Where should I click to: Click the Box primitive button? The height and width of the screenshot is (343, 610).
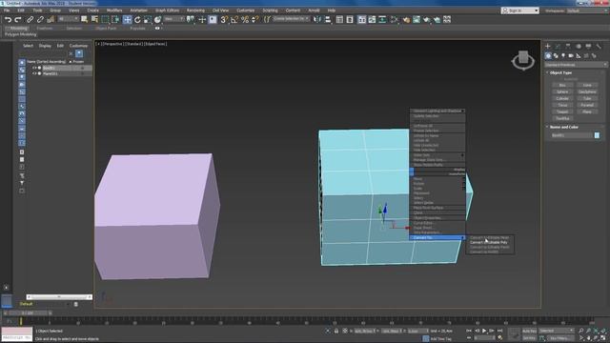562,85
